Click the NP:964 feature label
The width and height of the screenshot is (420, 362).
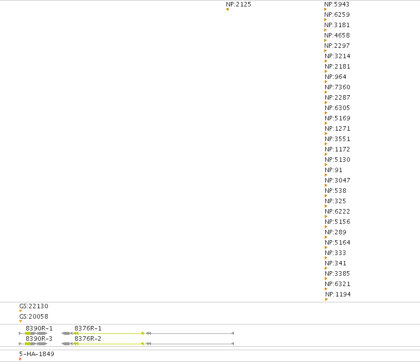coord(335,77)
